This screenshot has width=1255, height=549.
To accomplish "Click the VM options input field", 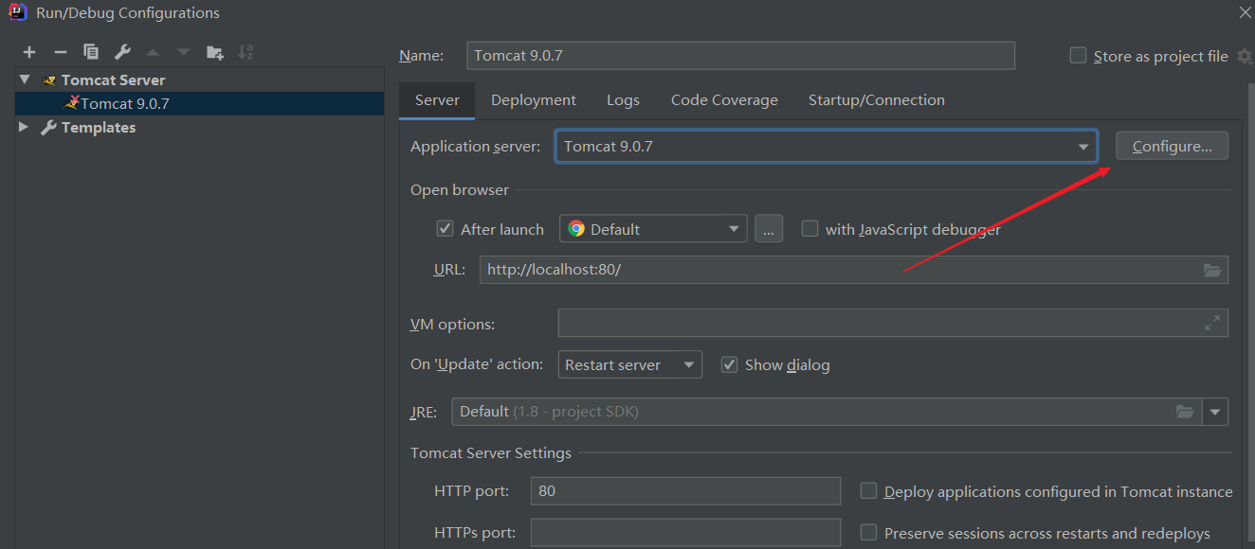I will point(893,323).
